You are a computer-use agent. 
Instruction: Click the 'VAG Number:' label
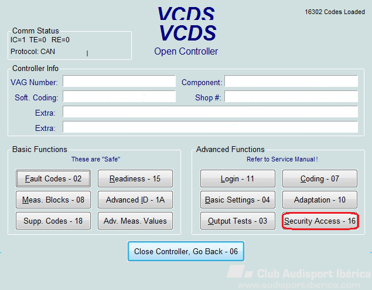coord(34,82)
